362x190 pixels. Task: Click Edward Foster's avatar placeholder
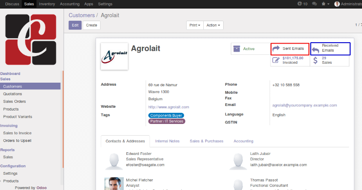(x=114, y=161)
